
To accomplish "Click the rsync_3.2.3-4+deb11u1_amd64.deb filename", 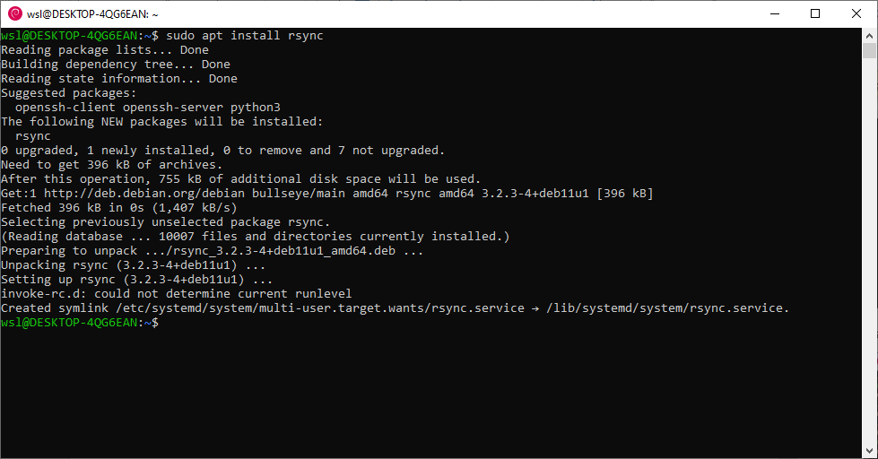I will pyautogui.click(x=284, y=251).
